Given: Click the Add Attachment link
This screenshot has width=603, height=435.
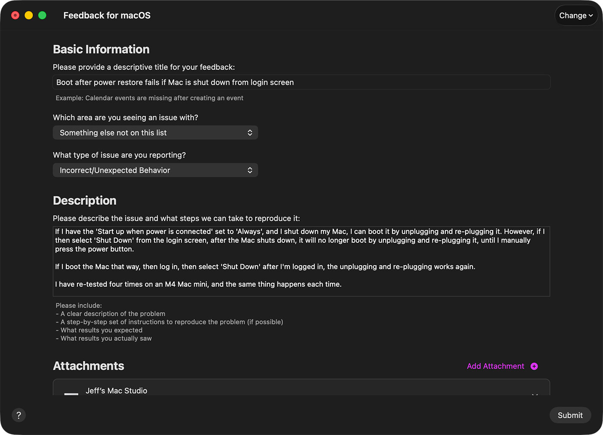Looking at the screenshot, I should click(x=495, y=366).
